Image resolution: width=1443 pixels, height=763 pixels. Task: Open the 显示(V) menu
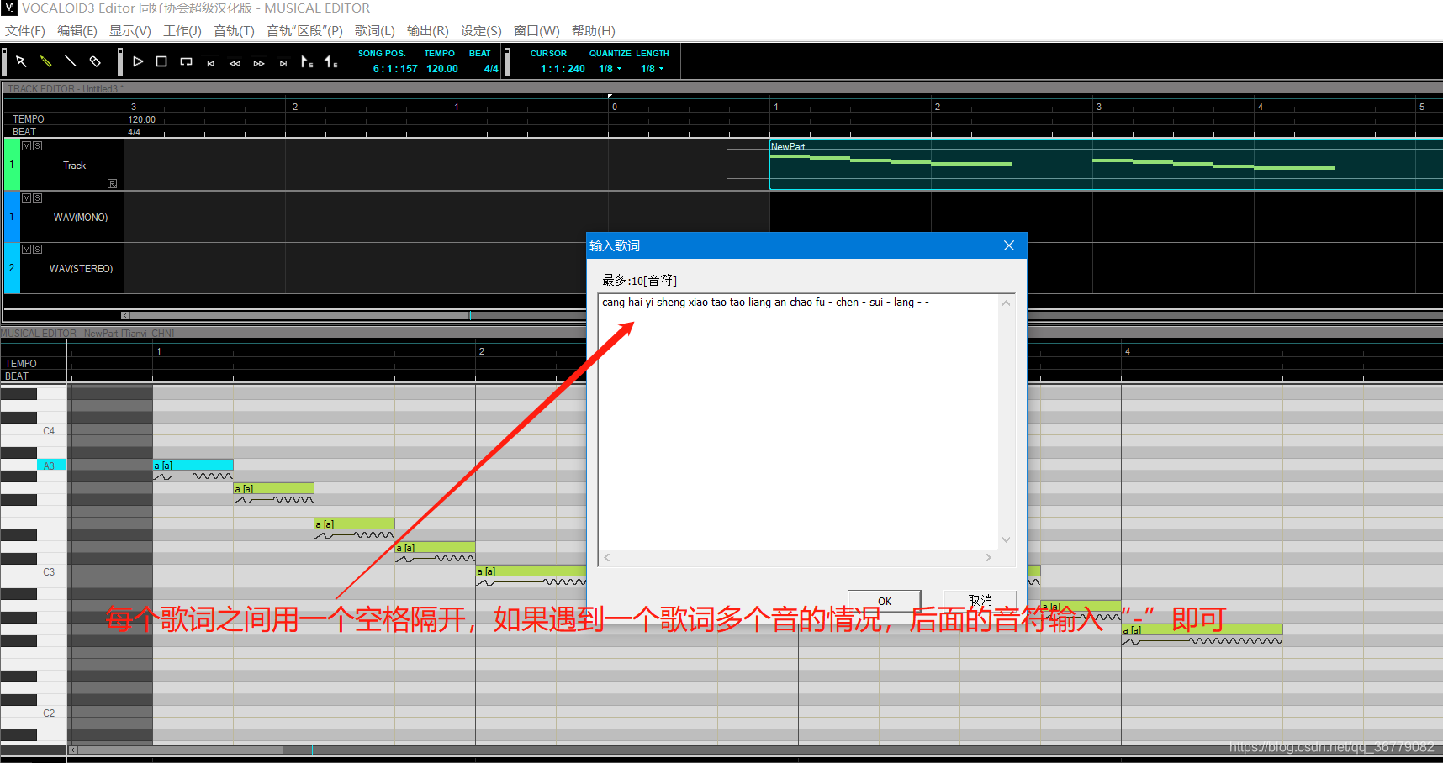click(x=130, y=31)
